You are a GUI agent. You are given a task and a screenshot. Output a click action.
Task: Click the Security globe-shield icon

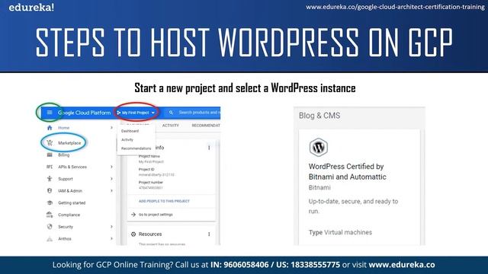click(50, 227)
